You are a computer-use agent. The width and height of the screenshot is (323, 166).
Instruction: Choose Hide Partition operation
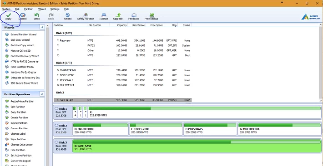[18, 150]
